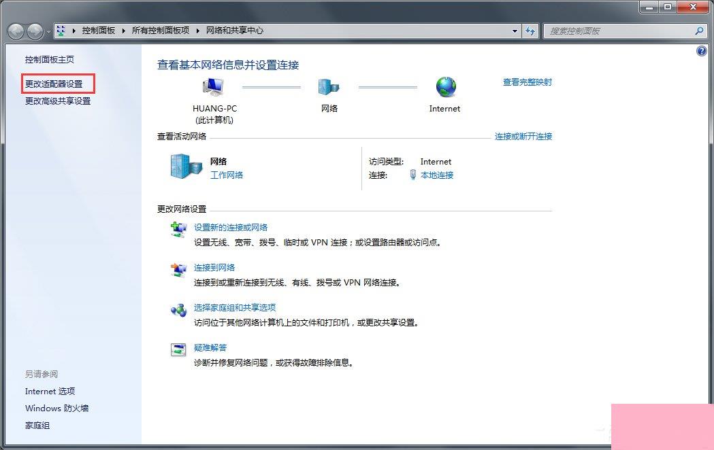The width and height of the screenshot is (714, 450).
Task: Open 疑难解答 link
Action: point(210,347)
